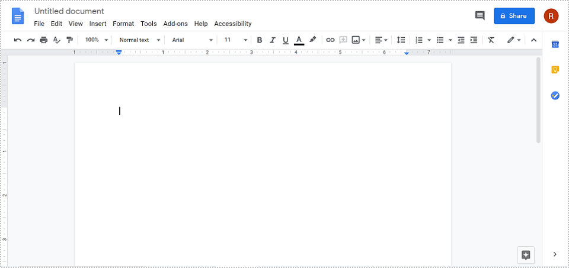Click the Print icon
The image size is (569, 268).
pos(44,40)
